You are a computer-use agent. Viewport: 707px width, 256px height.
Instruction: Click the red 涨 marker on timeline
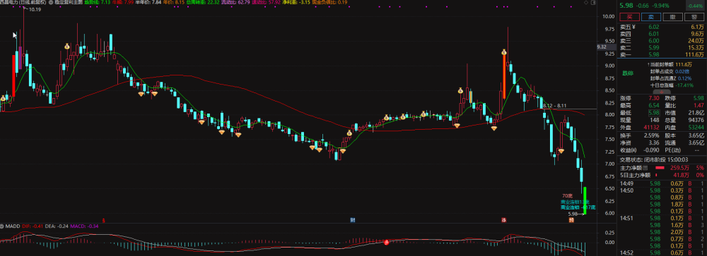tap(503, 221)
